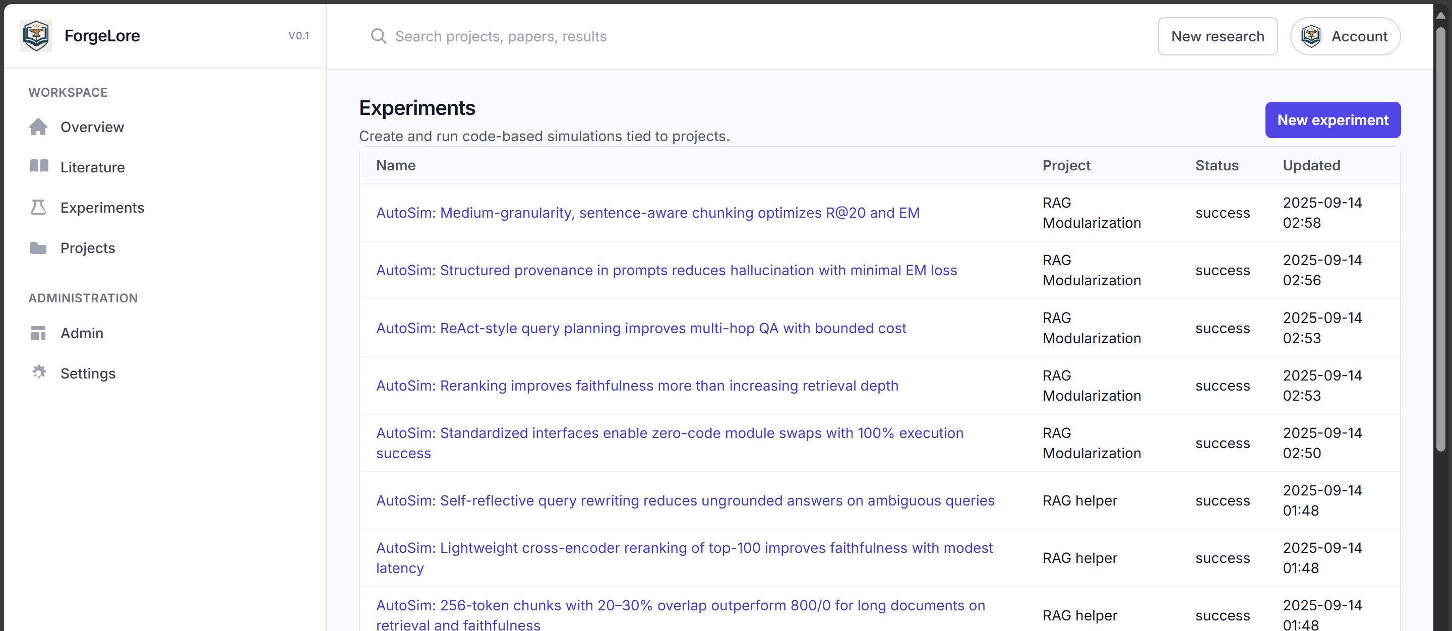Viewport: 1452px width, 631px height.
Task: Click the Experiments flask icon
Action: (38, 207)
